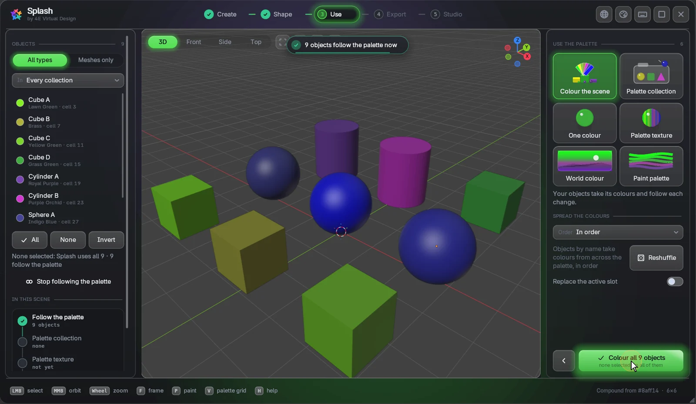Select the All types filter
This screenshot has height=404, width=696.
click(40, 60)
